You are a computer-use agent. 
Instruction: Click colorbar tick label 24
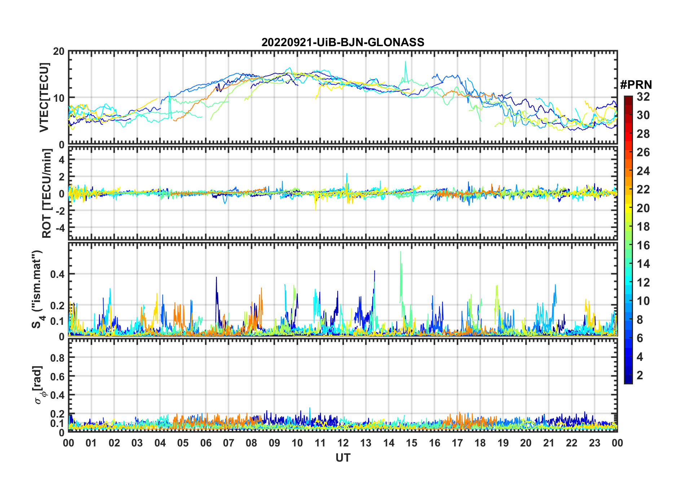(x=643, y=171)
